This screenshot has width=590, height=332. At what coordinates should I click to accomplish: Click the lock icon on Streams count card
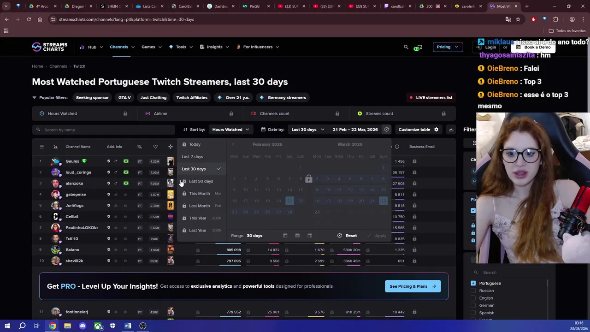click(443, 113)
